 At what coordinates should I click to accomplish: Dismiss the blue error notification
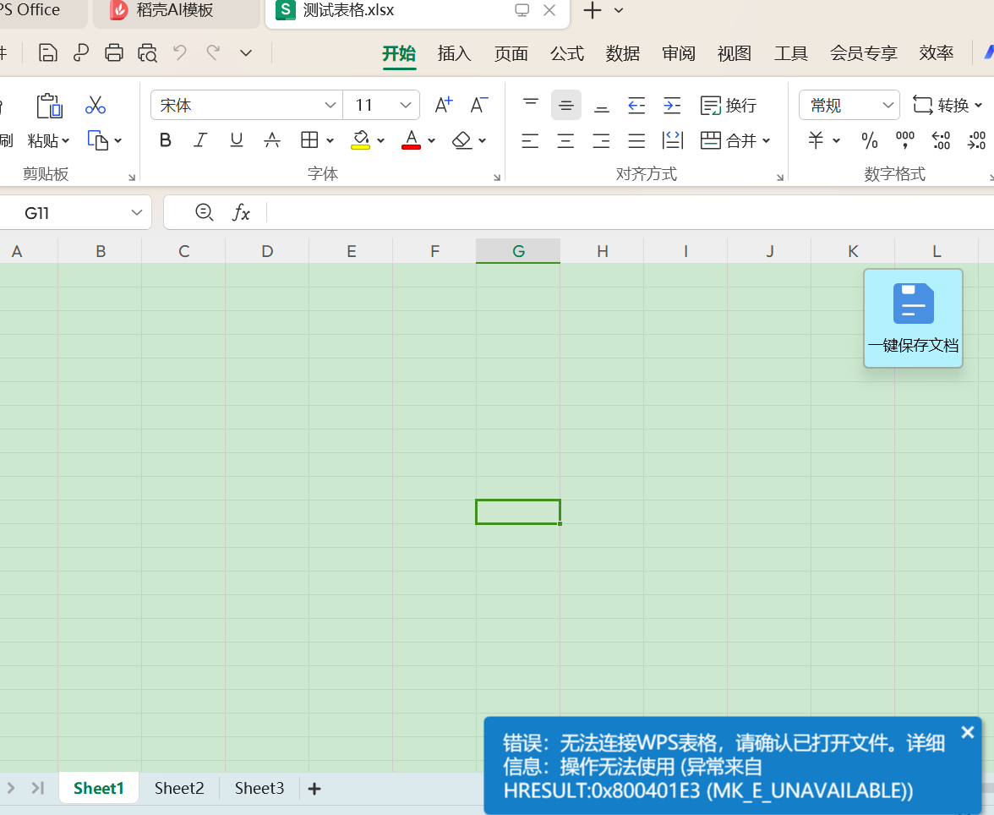click(x=968, y=733)
